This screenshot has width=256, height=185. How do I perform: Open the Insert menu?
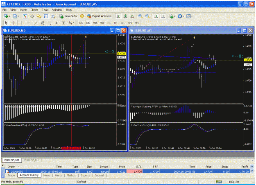[23, 10]
